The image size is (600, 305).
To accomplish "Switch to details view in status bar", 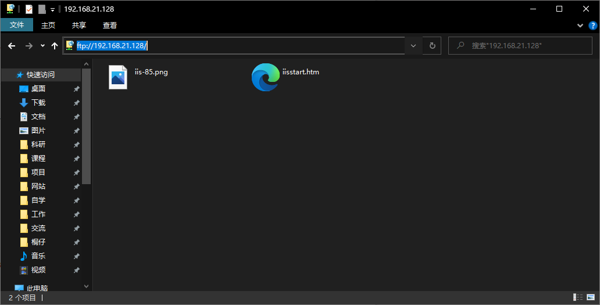I will coord(578,297).
